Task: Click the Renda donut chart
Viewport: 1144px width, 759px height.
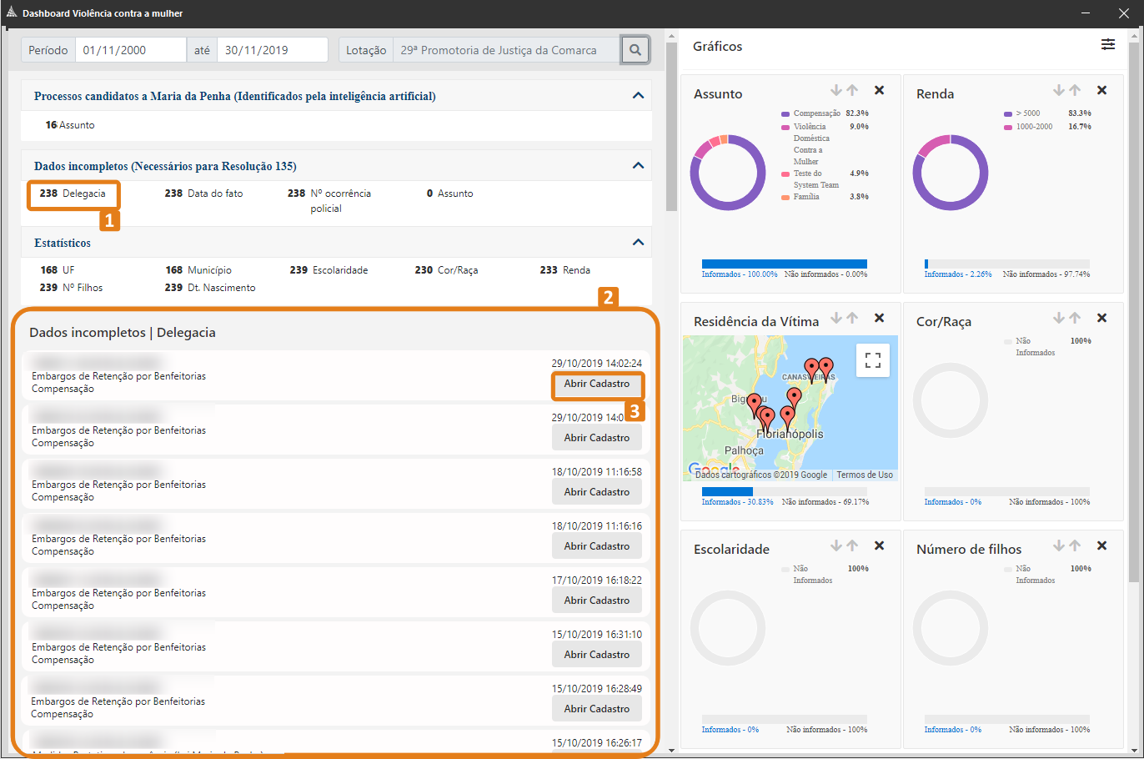Action: tap(951, 173)
